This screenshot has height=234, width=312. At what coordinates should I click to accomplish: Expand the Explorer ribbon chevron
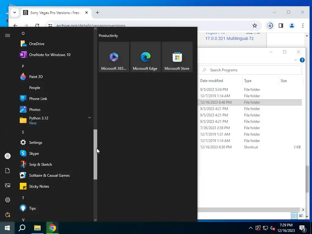(296, 60)
